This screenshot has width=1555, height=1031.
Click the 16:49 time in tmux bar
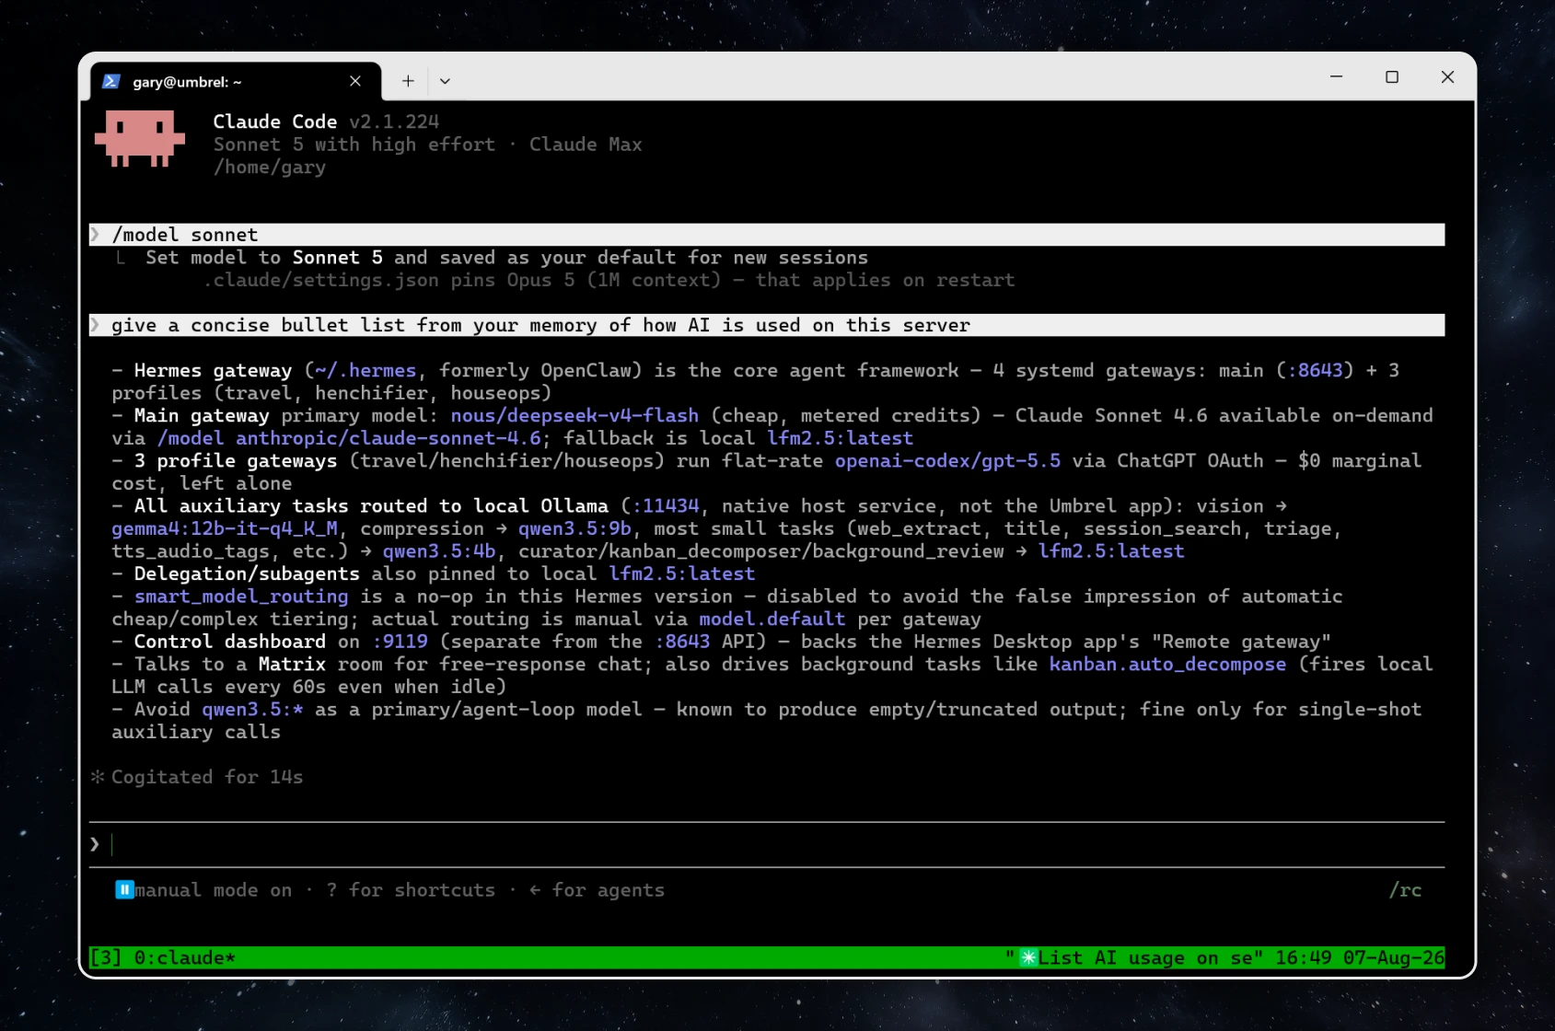tap(1303, 957)
